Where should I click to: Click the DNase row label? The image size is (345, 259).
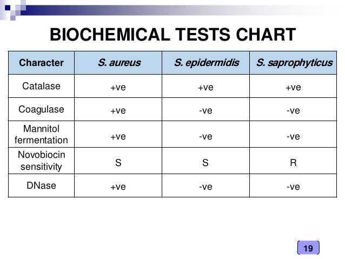[41, 185]
